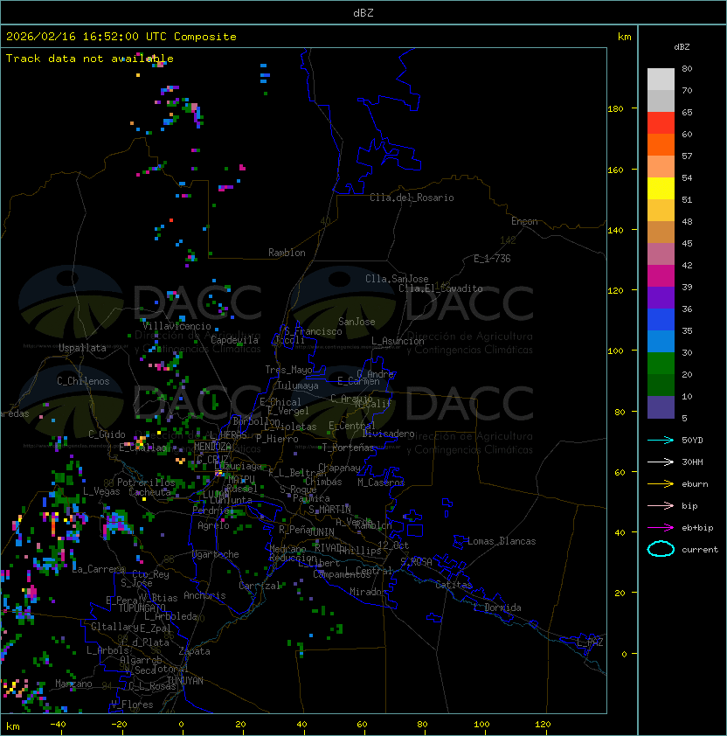The width and height of the screenshot is (727, 736).
Task: Click the pink bip arrow symbol
Action: point(661,506)
